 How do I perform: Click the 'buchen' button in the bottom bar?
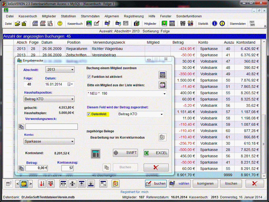(156, 184)
